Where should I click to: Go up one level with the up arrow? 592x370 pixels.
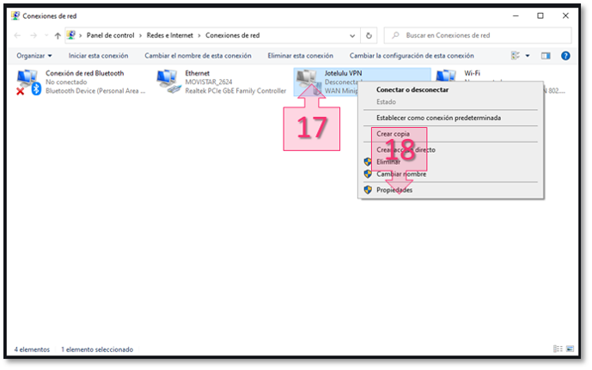click(58, 35)
